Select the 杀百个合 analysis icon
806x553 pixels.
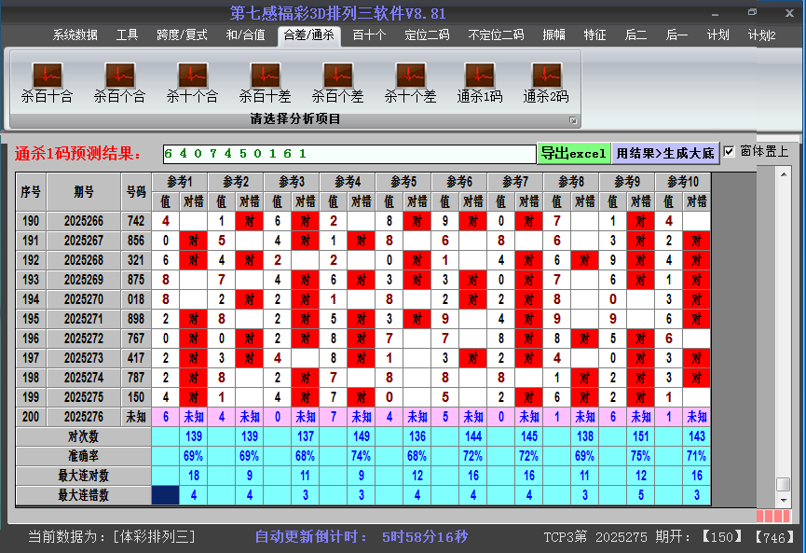coord(119,81)
